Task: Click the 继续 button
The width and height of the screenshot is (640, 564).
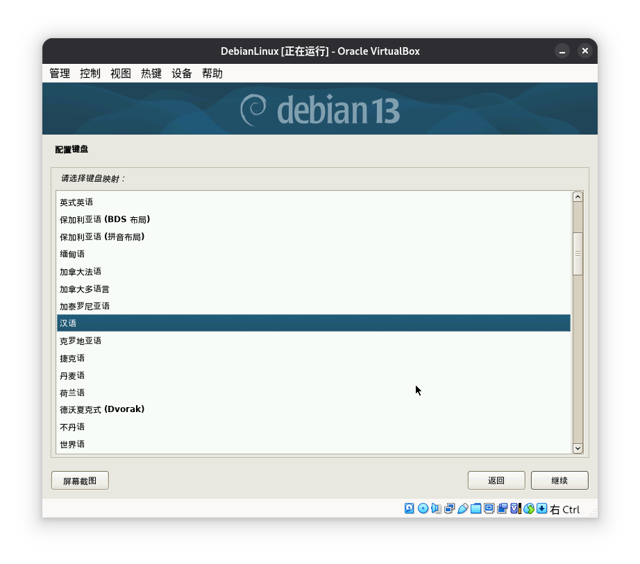Action: click(559, 480)
